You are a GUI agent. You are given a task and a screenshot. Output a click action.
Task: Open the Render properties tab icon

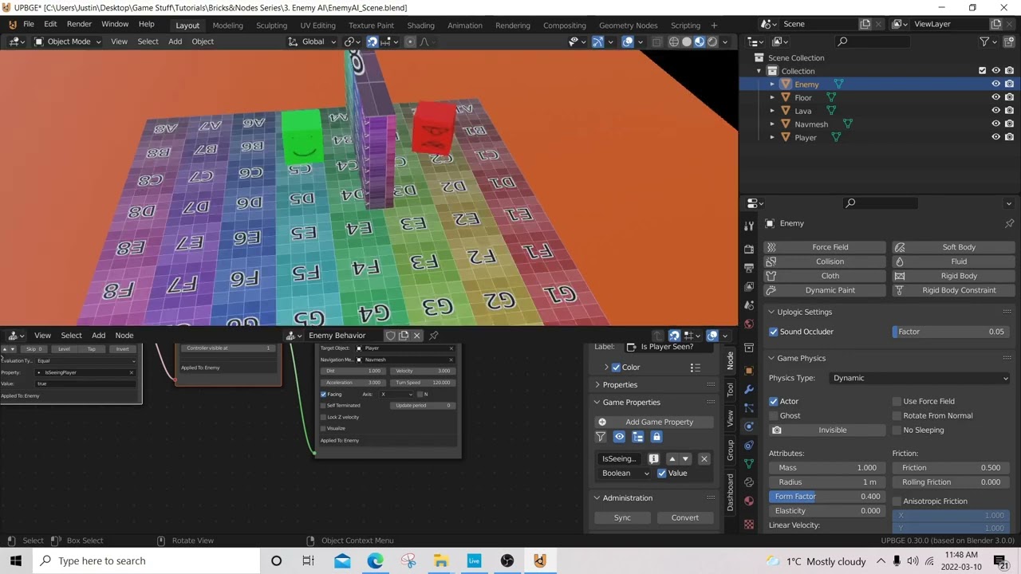pyautogui.click(x=748, y=249)
